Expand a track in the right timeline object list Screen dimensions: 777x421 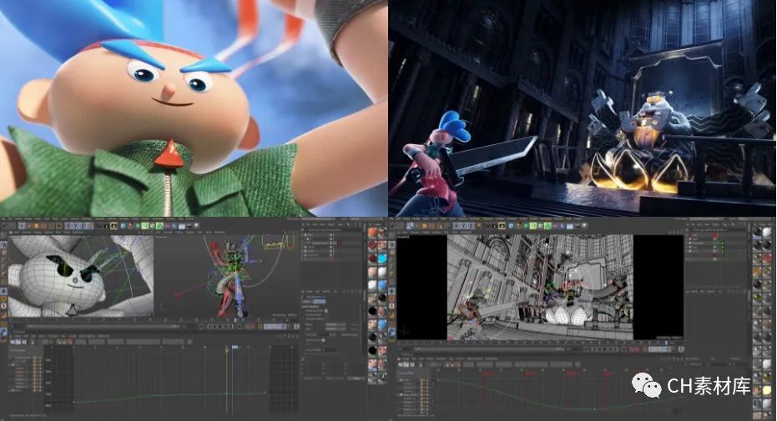(399, 381)
